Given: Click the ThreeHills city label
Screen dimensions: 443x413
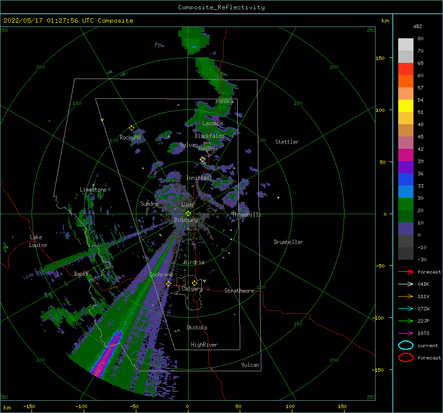Looking at the screenshot, I should click(x=247, y=215).
